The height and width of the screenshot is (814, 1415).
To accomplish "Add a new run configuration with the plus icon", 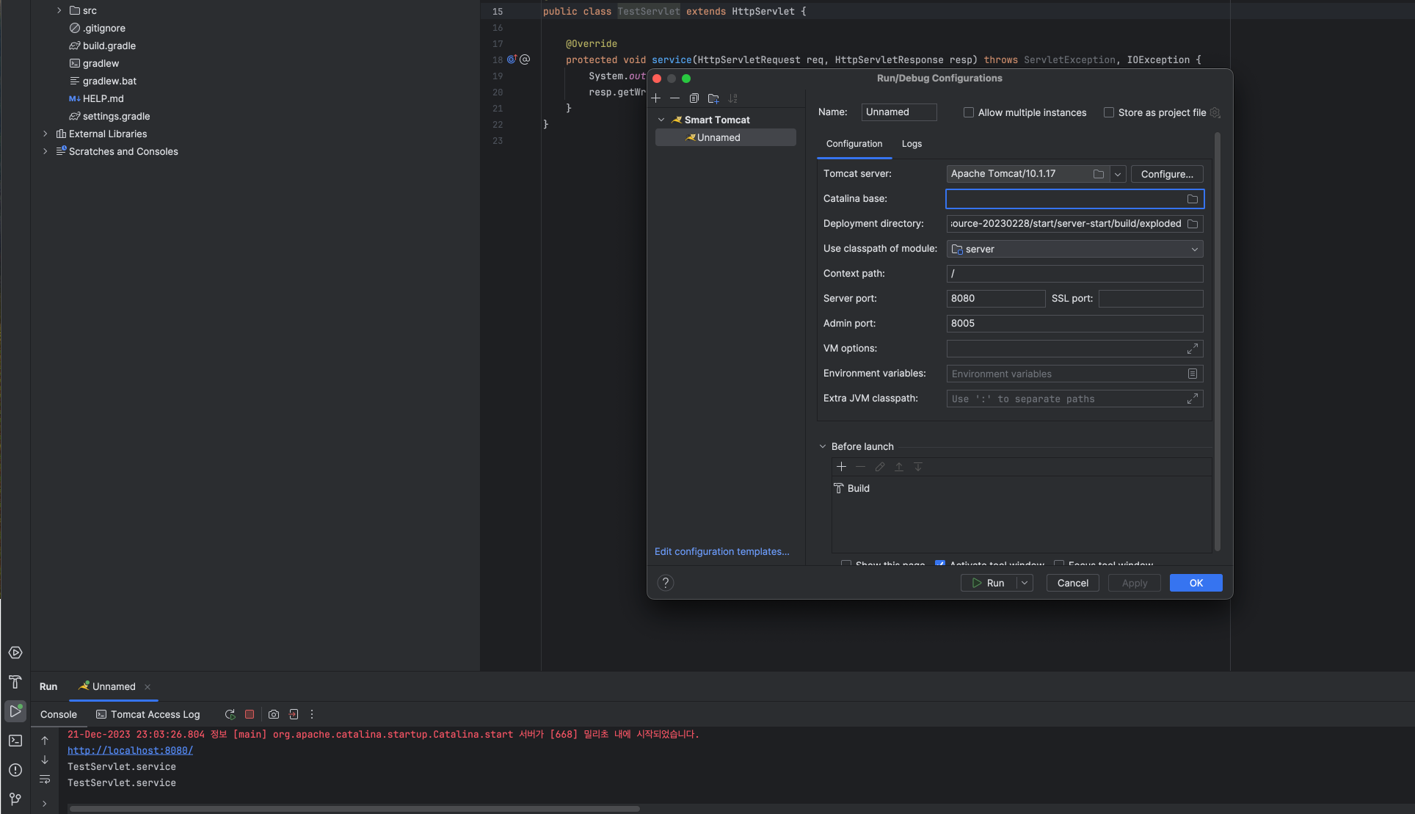I will coord(656,98).
